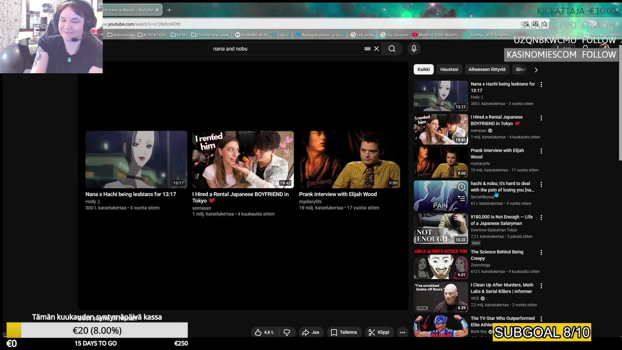Screen dimensions: 622x350
Task: Open 'Nana x Hachi being lesbians' endscreen thumbnail
Action: click(x=136, y=159)
